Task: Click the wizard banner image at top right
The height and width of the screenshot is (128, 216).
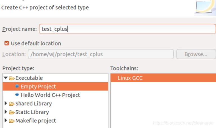Action: pyautogui.click(x=205, y=6)
